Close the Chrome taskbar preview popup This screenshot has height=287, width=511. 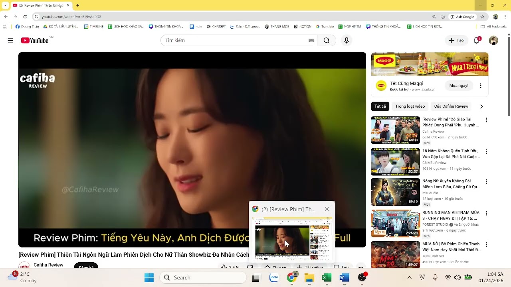(327, 209)
